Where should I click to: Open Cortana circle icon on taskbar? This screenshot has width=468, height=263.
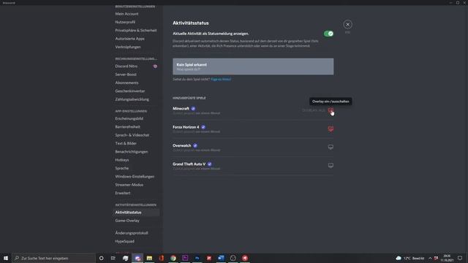pos(101,258)
